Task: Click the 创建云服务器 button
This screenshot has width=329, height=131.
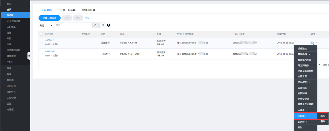Action: [x=50, y=18]
